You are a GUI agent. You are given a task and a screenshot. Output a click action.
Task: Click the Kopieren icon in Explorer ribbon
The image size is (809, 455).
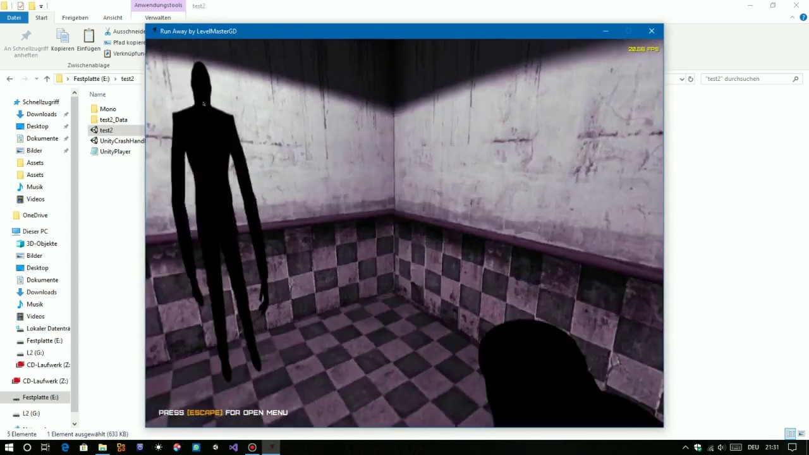pos(63,36)
